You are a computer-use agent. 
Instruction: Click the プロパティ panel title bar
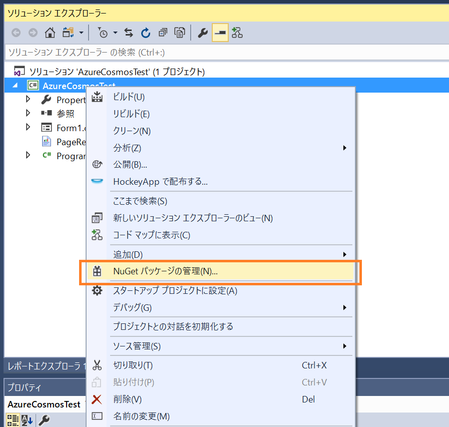point(45,387)
